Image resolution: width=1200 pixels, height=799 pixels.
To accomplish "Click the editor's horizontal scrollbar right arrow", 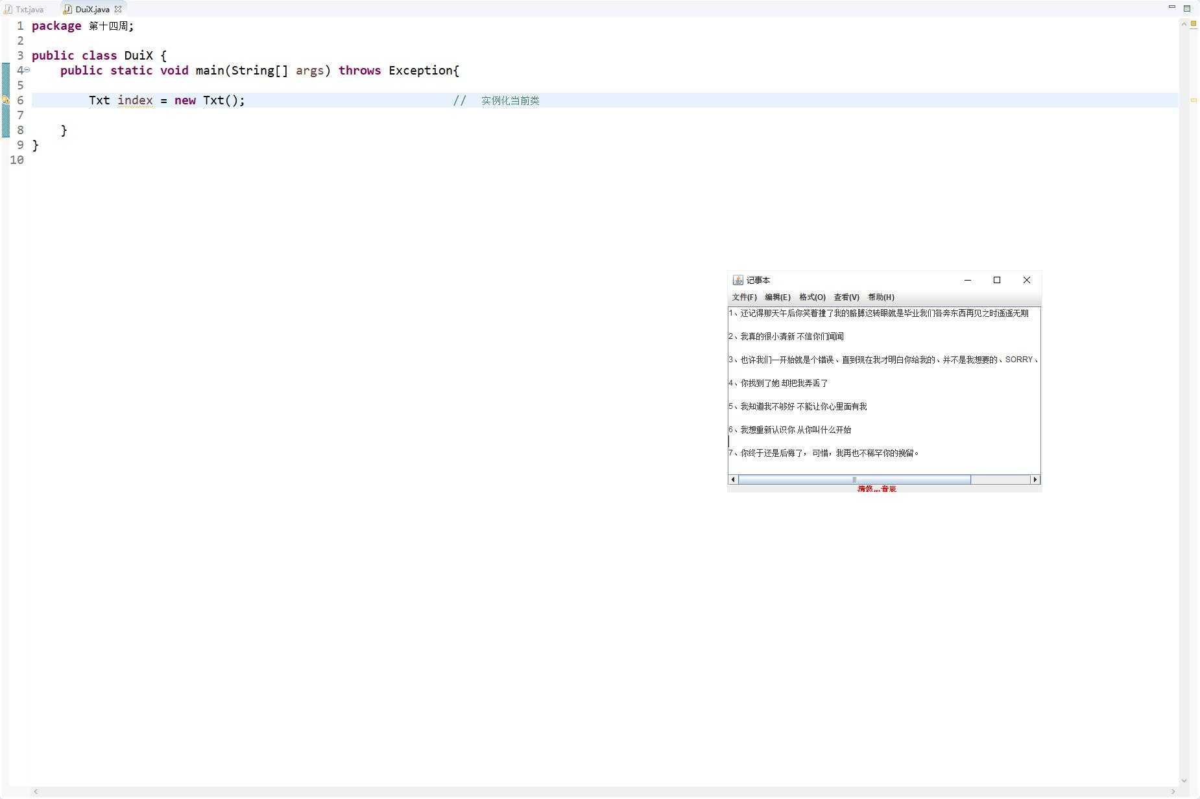I will [1173, 791].
